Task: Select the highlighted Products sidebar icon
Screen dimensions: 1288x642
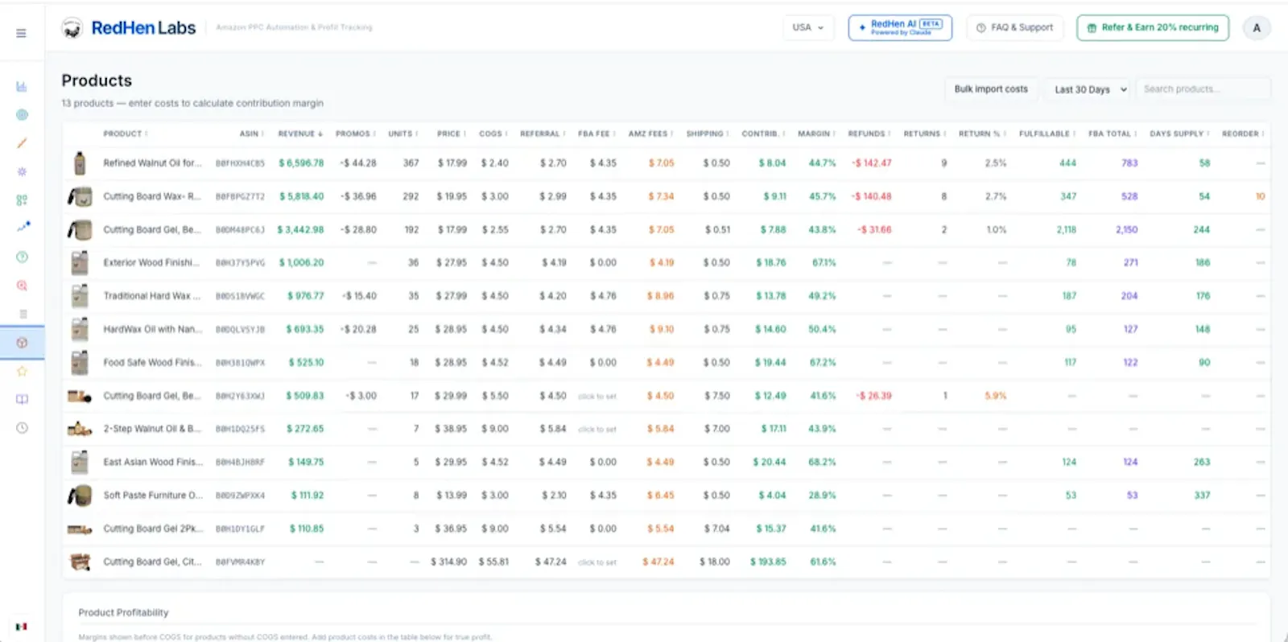Action: pyautogui.click(x=22, y=343)
